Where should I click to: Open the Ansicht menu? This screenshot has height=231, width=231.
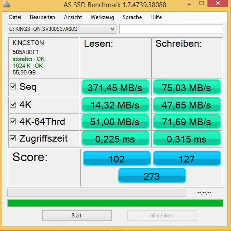pyautogui.click(x=73, y=17)
